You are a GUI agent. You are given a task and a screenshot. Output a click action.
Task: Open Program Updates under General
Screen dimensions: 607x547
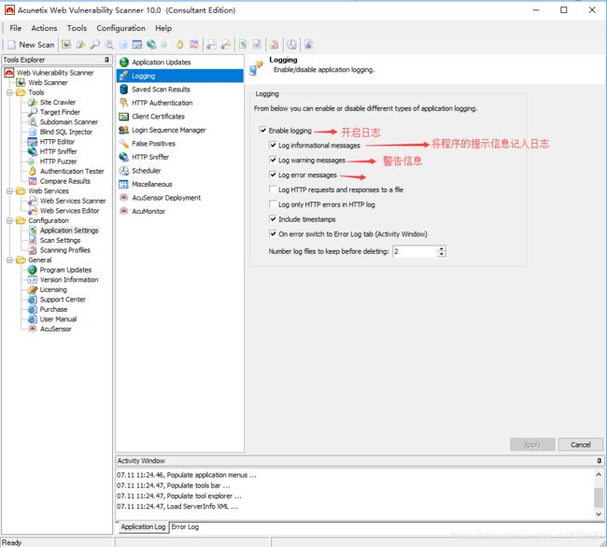65,270
